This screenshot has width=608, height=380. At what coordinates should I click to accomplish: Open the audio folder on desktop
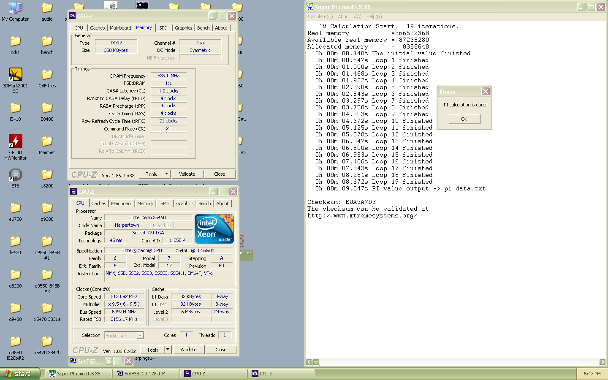point(47,11)
